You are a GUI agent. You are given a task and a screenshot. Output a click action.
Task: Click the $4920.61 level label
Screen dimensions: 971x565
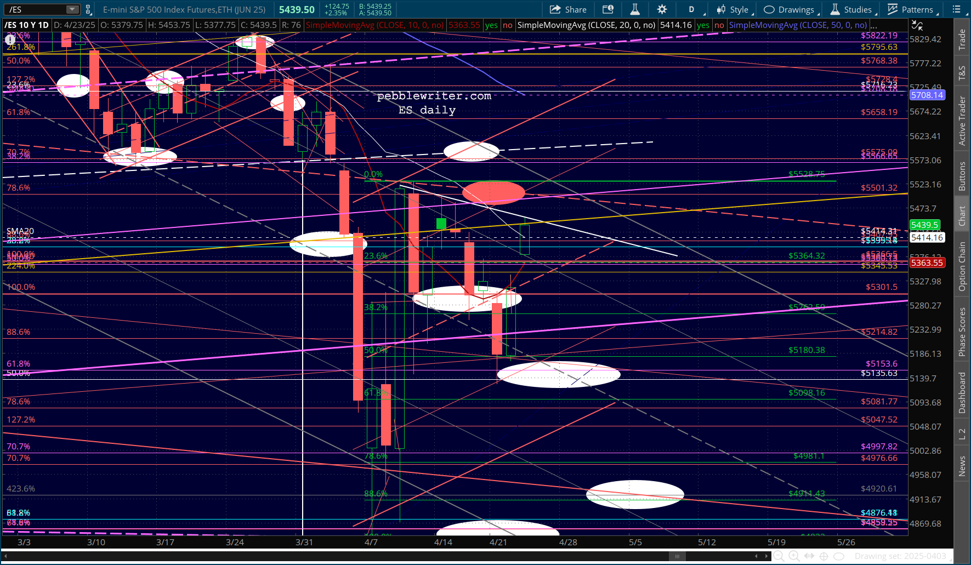click(x=879, y=488)
